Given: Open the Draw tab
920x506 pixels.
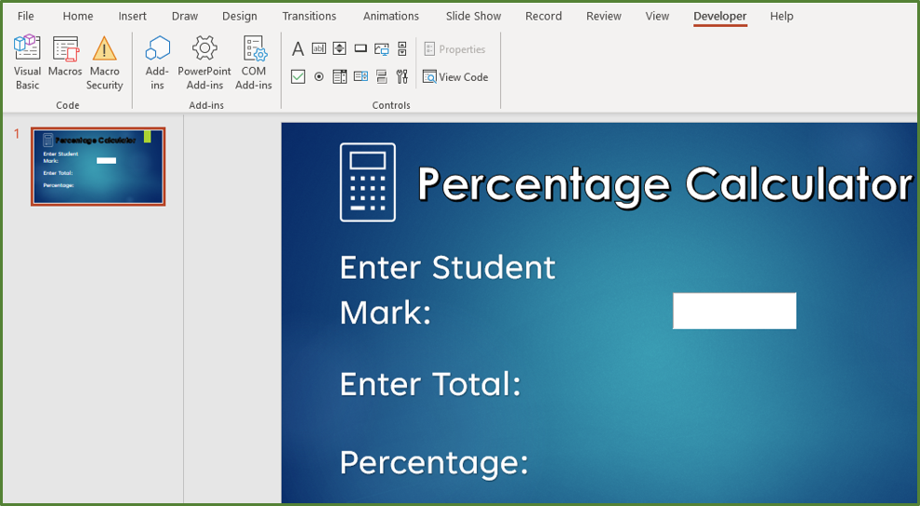Looking at the screenshot, I should coord(185,16).
